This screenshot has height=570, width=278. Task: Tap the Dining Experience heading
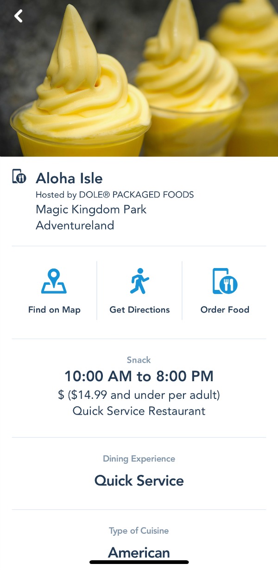pos(139,459)
